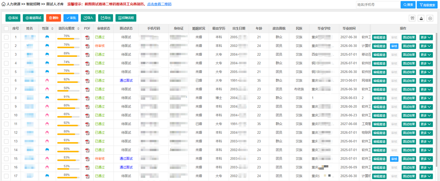Check the checkbox for row 3
Viewport: 440px width, 181px height.
[6, 55]
